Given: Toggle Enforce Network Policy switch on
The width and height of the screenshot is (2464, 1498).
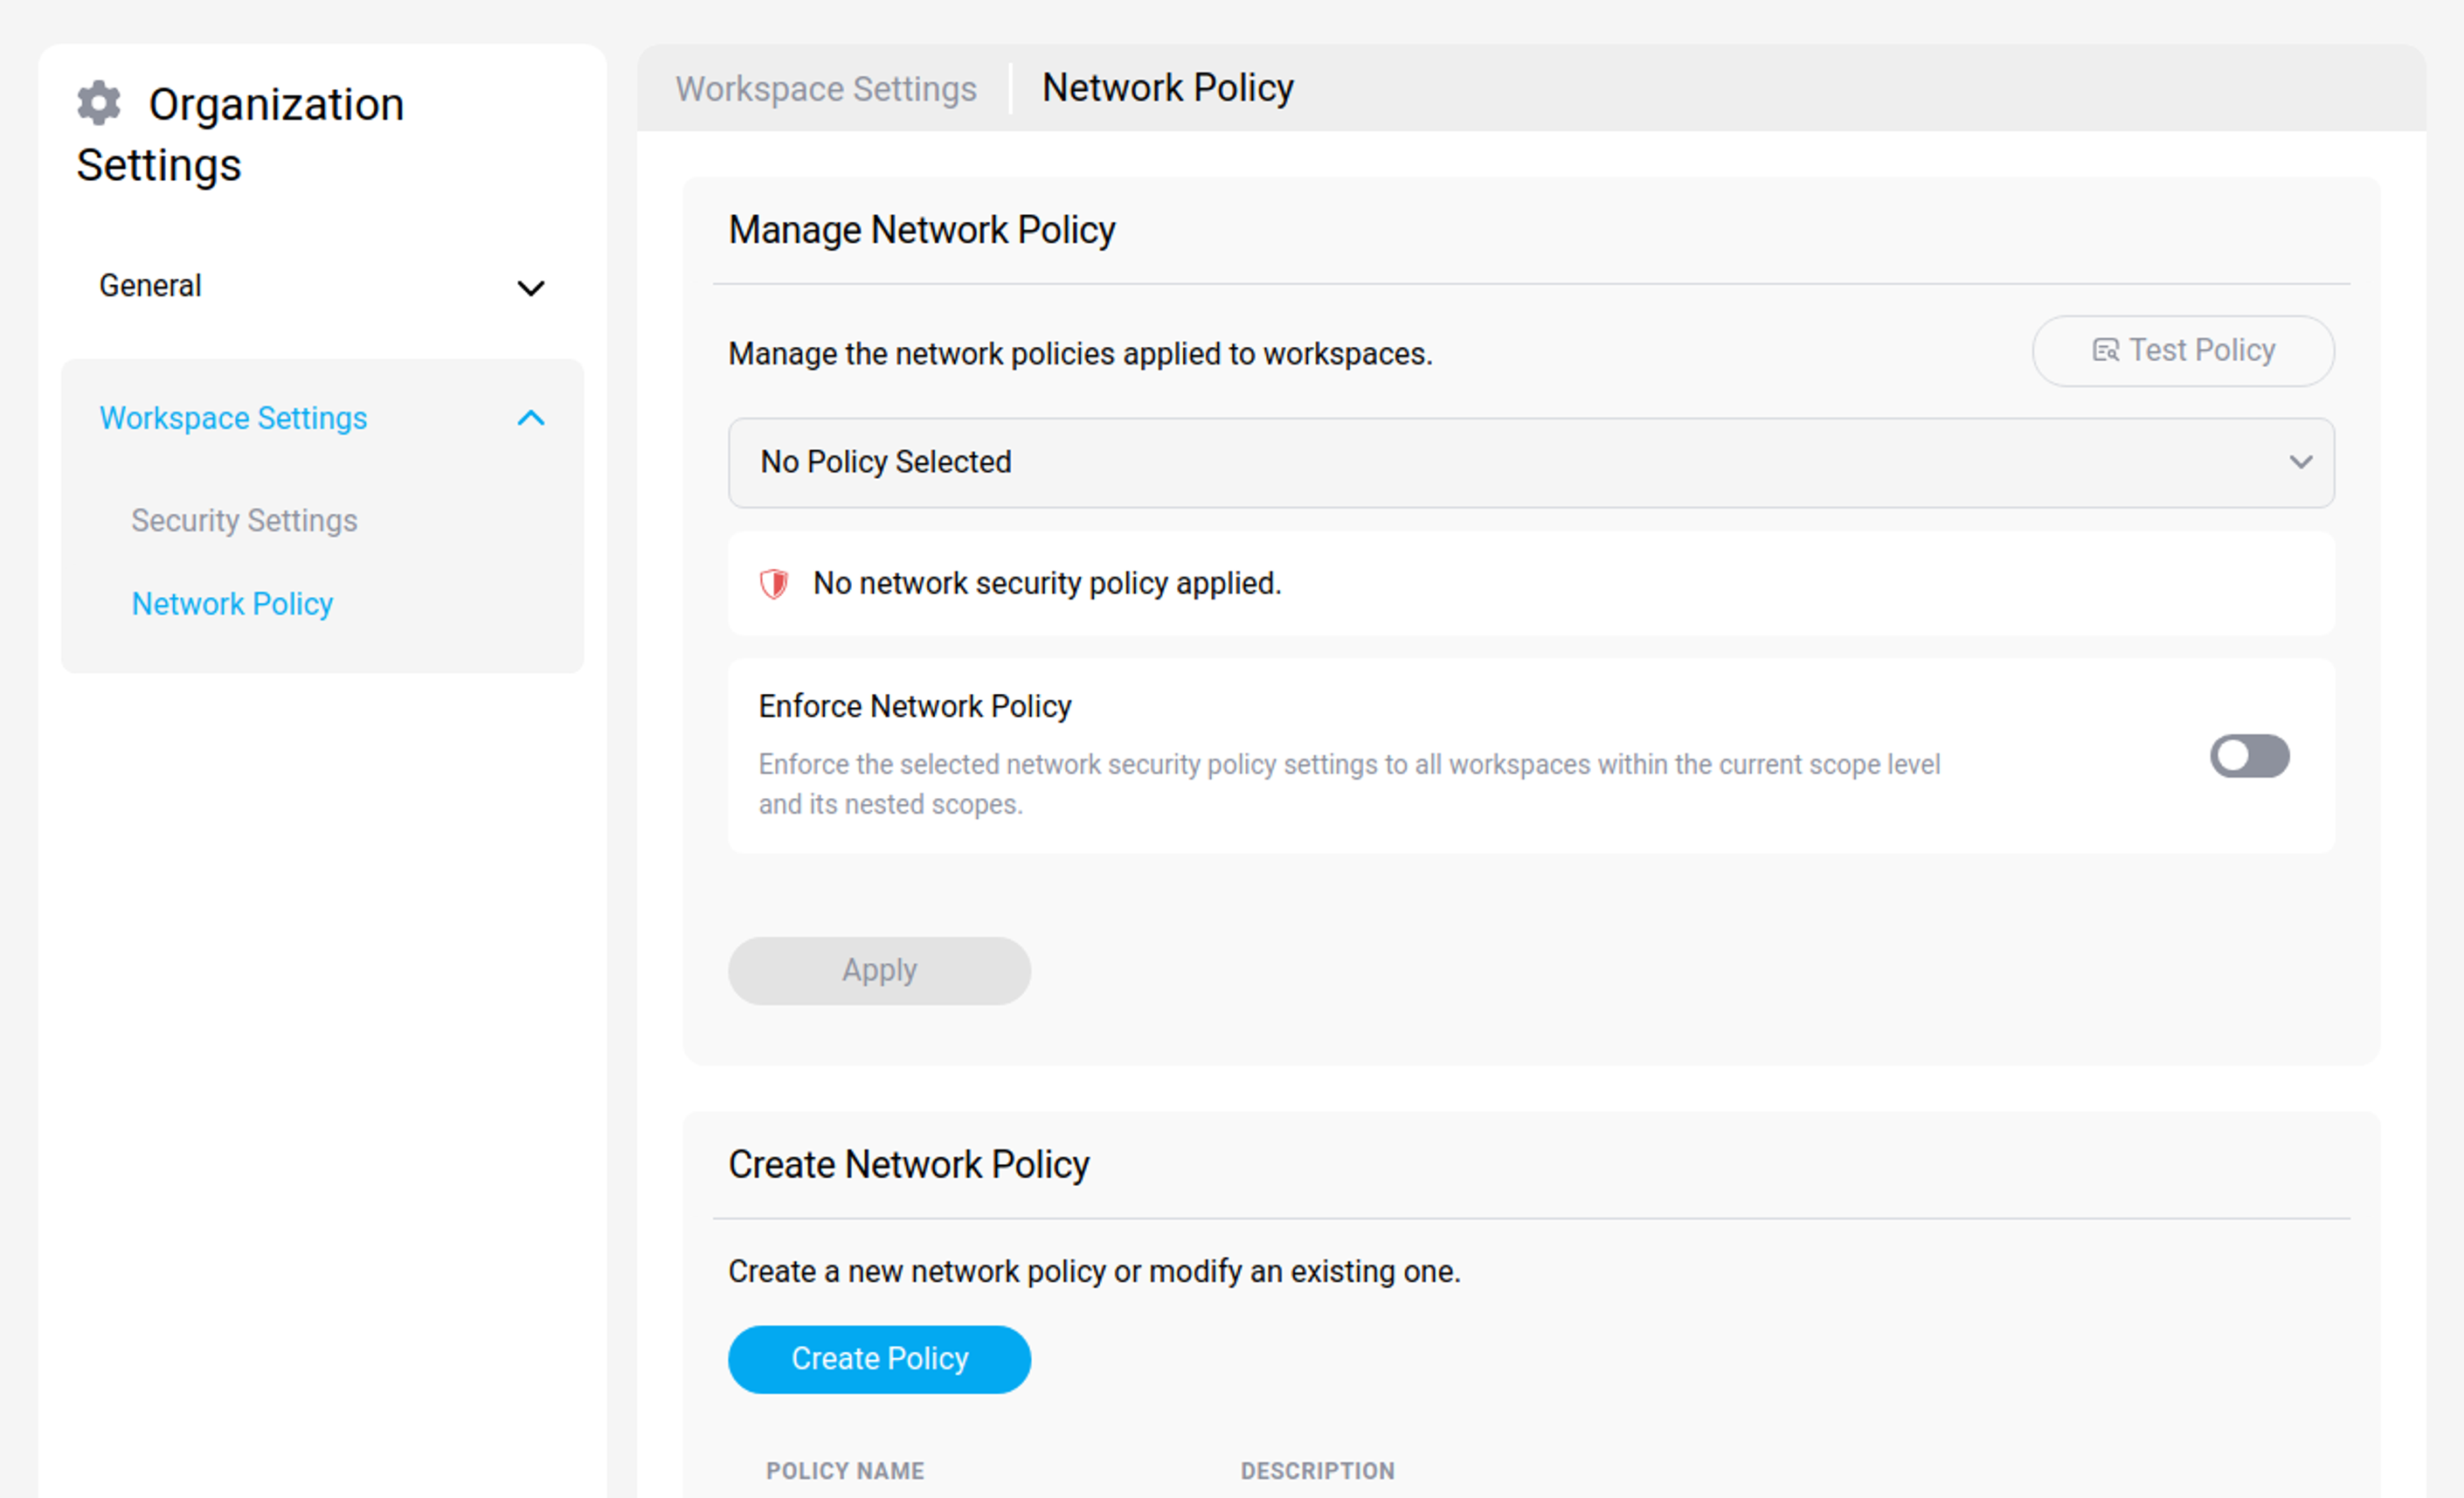Looking at the screenshot, I should tap(2249, 757).
